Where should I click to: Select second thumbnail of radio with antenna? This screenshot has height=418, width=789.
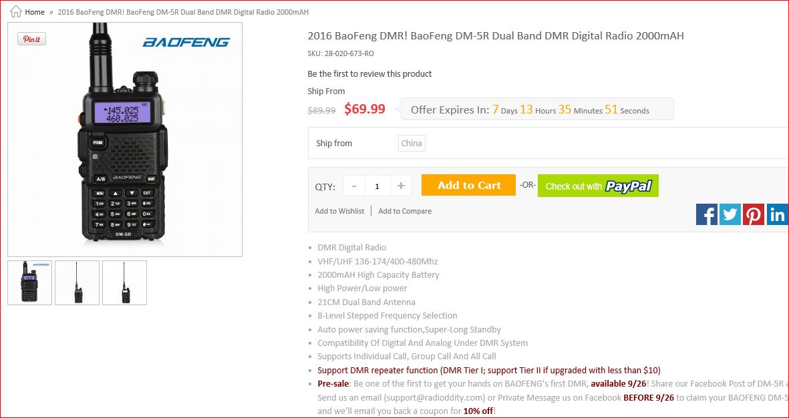point(77,282)
